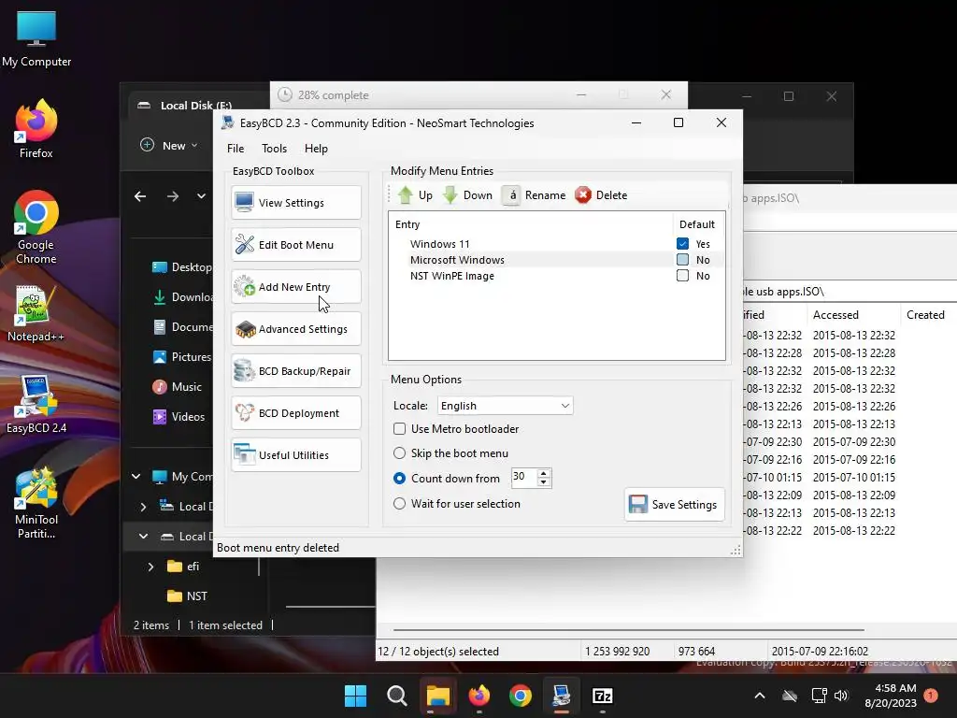This screenshot has height=718, width=957.
Task: Select the NST WinPE Image entry
Action: click(x=451, y=276)
